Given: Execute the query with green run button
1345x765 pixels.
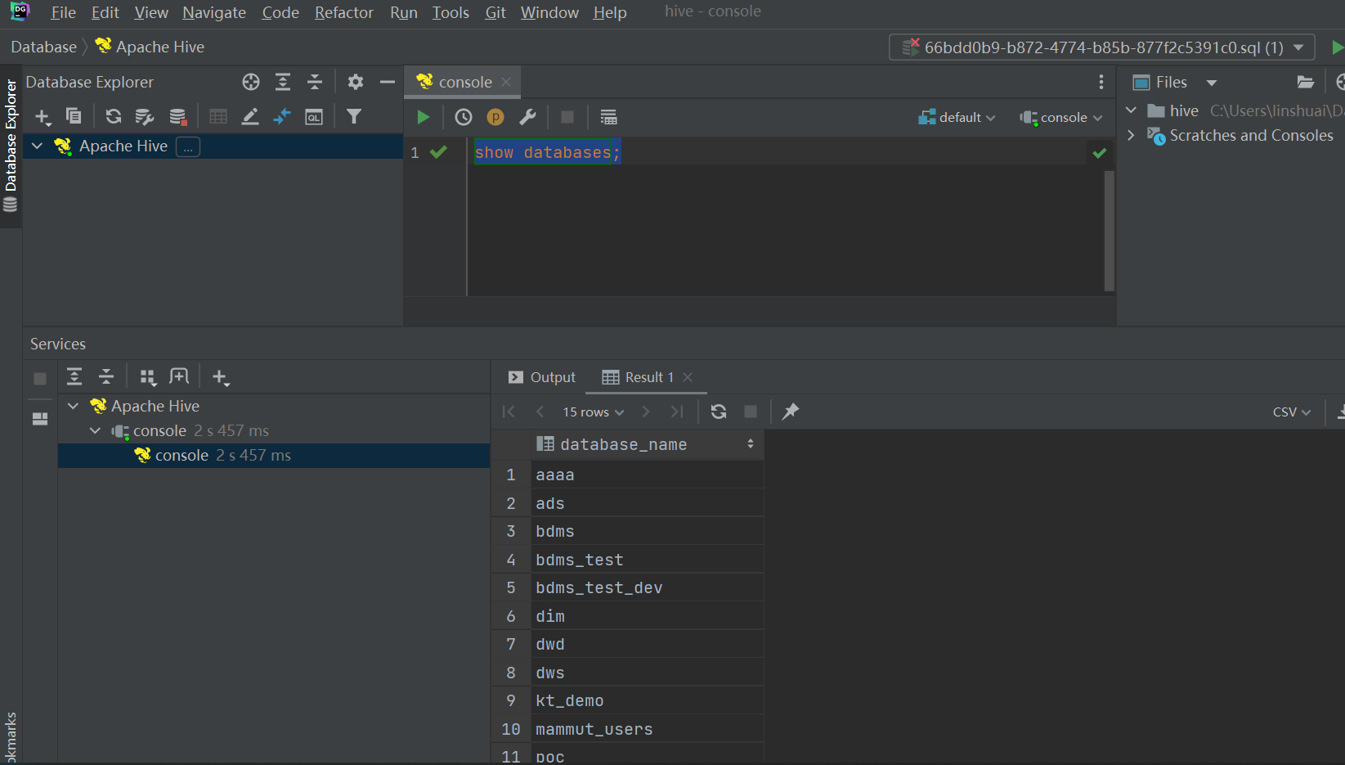Looking at the screenshot, I should tap(423, 117).
